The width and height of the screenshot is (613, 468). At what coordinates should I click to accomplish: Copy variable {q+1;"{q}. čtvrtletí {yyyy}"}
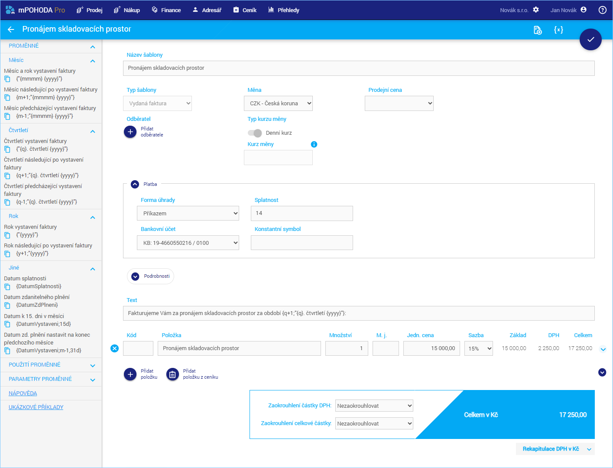pyautogui.click(x=7, y=175)
